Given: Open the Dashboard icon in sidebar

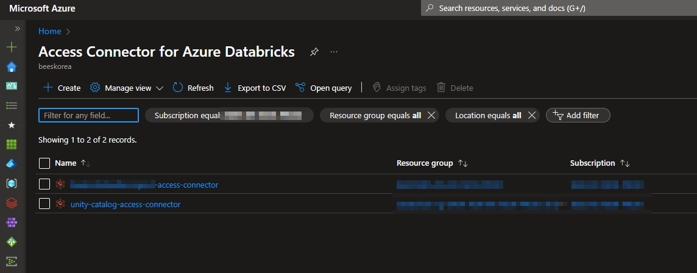Looking at the screenshot, I should point(12,87).
